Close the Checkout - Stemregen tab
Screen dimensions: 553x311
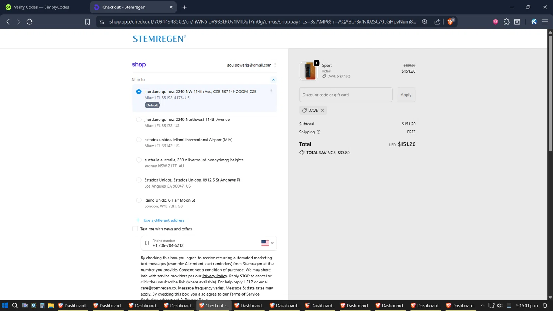(171, 7)
